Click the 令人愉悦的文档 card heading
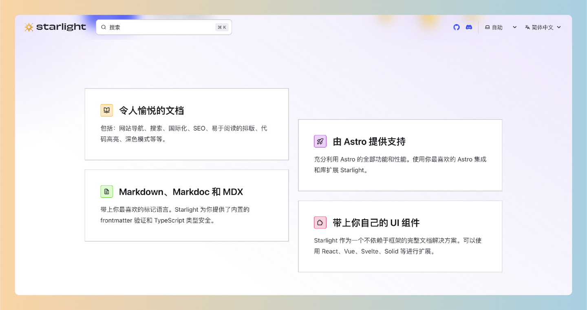587x310 pixels. [x=151, y=110]
